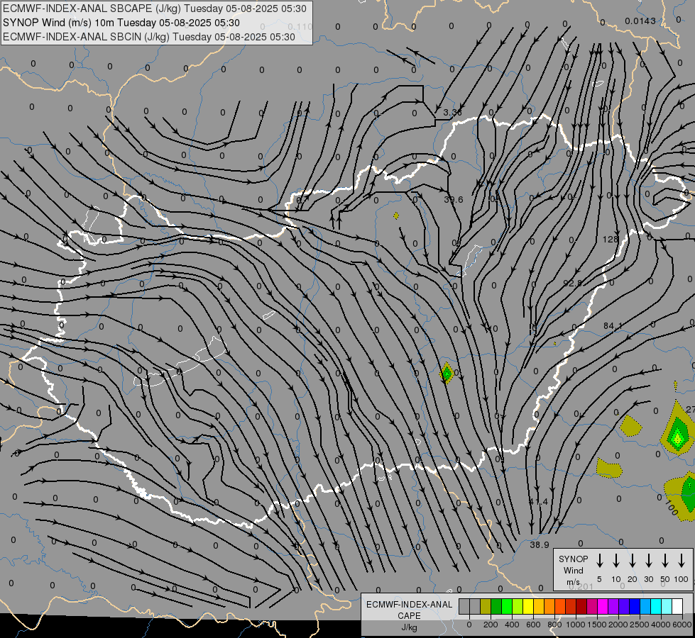Select the amber swatch right of yellow
This screenshot has width=695, height=638.
click(x=539, y=607)
